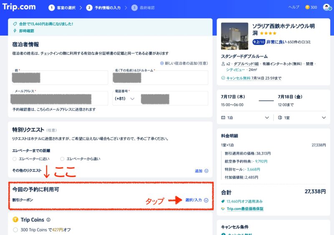
Task: Select step 3 最終確認
Action: (143, 8)
